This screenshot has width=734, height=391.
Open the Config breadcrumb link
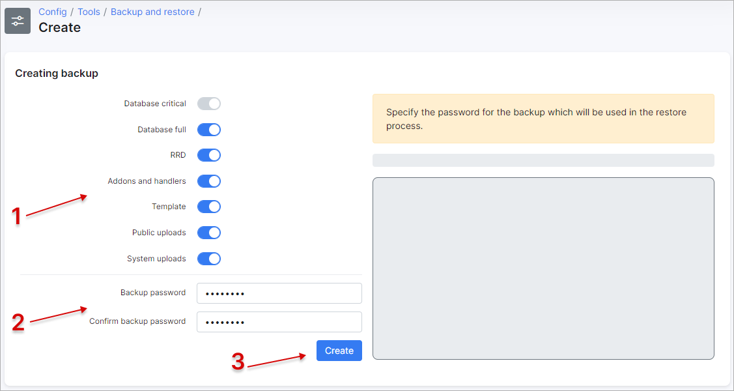tap(52, 12)
